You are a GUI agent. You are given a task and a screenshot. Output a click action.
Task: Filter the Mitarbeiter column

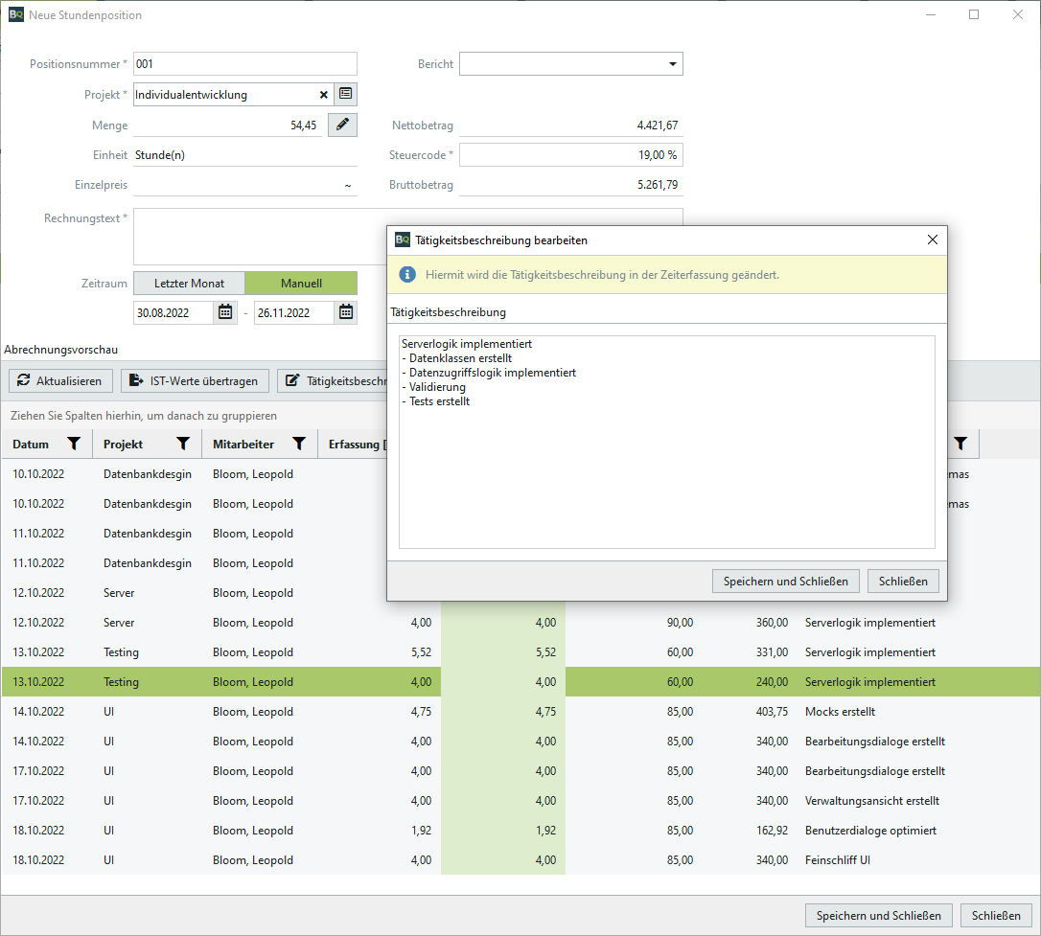pyautogui.click(x=299, y=444)
